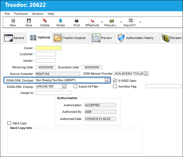Click the General tab monitor icon

9,38
